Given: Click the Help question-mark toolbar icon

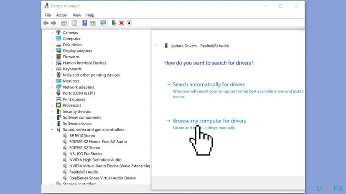Looking at the screenshot, I should click(x=84, y=23).
